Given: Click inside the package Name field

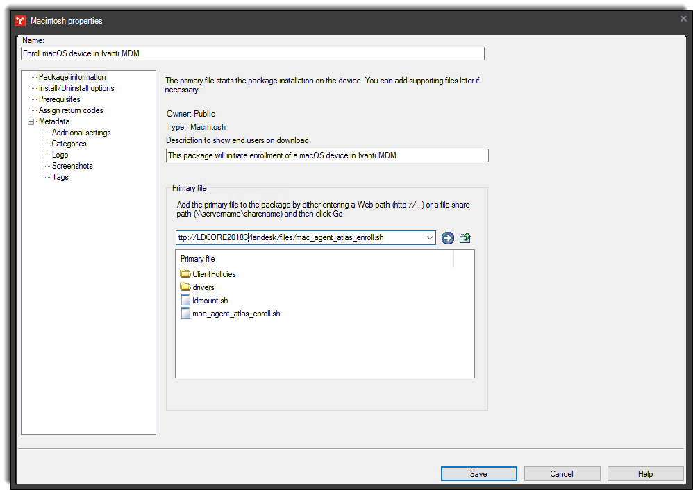Looking at the screenshot, I should pos(250,53).
